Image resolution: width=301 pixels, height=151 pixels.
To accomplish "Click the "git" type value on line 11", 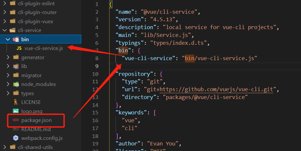I will 155,82.
